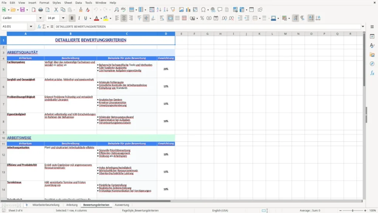Open the font size 16 pt dropdown

pos(63,18)
